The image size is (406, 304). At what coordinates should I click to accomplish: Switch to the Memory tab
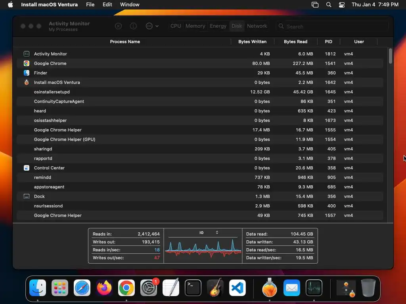(195, 26)
